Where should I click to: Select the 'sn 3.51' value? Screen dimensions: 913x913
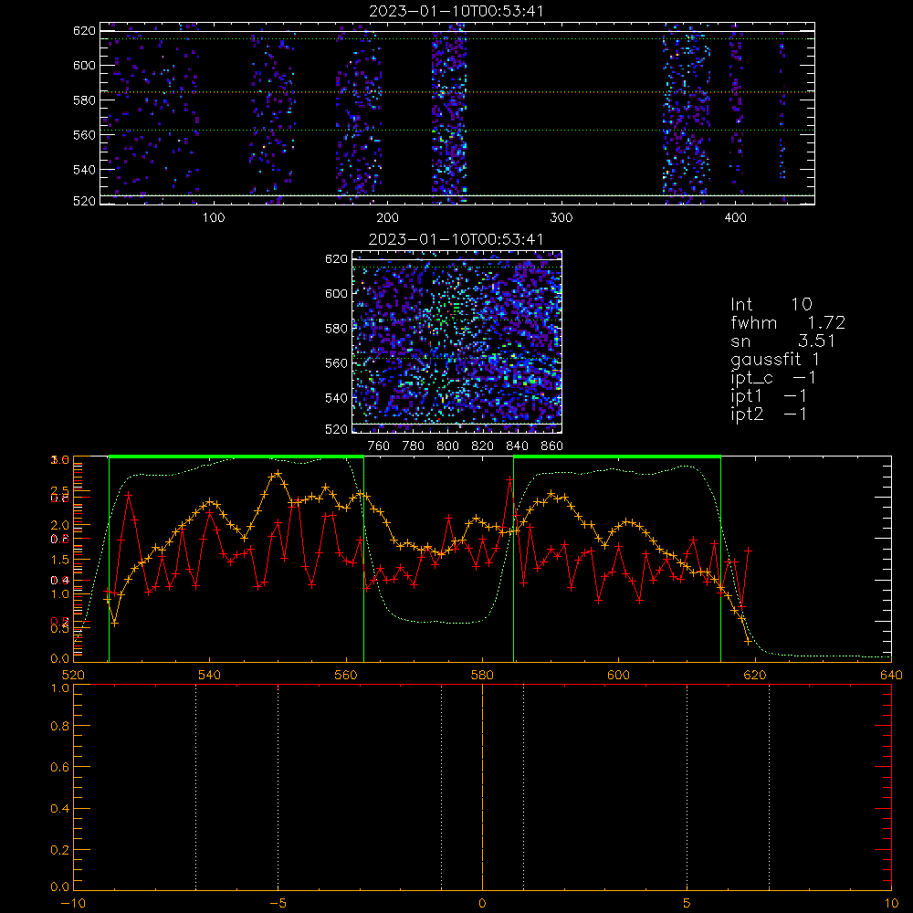coord(782,341)
